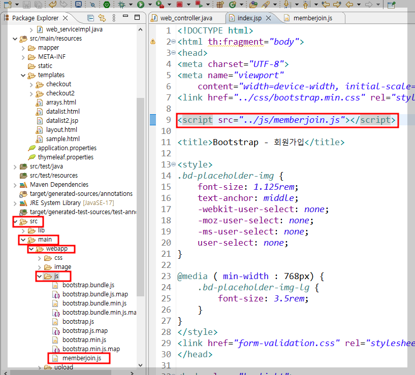415x375 pixels.
Task: Toggle Pin Editor icon in toolbar
Action: [391, 5]
